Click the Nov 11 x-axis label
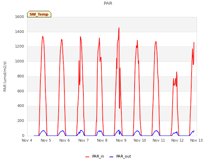The image size is (217, 163). (159, 140)
